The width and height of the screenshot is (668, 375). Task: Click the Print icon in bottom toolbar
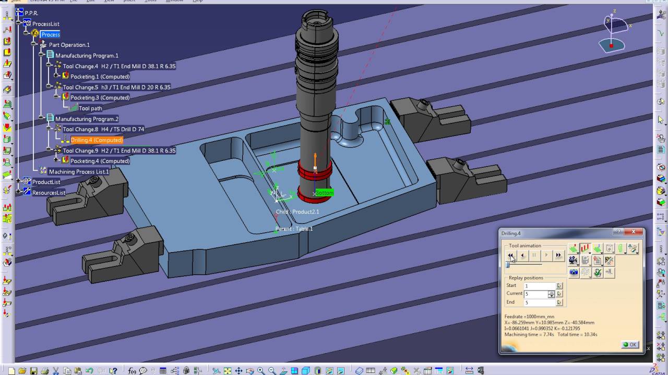click(45, 371)
